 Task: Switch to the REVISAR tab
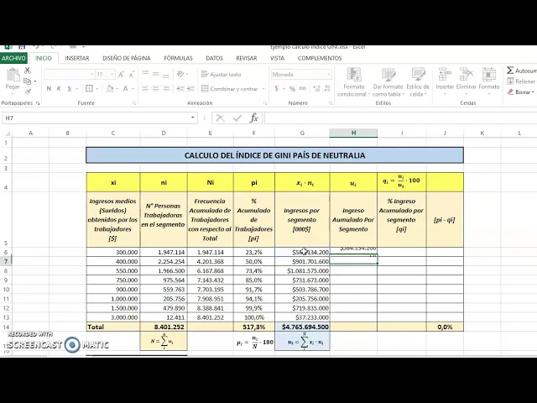[247, 58]
